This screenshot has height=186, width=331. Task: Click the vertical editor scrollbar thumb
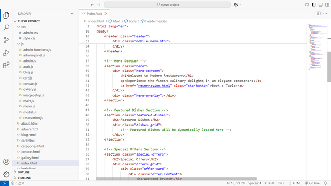click(329, 67)
